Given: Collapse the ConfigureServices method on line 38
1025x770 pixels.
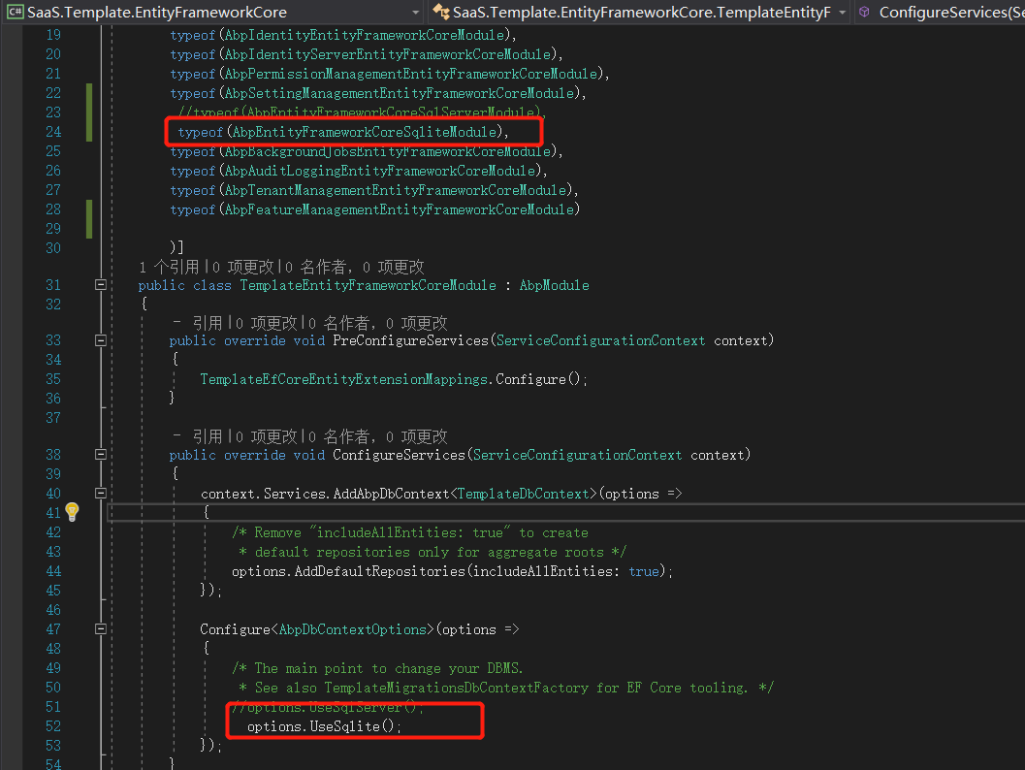Looking at the screenshot, I should pyautogui.click(x=101, y=454).
